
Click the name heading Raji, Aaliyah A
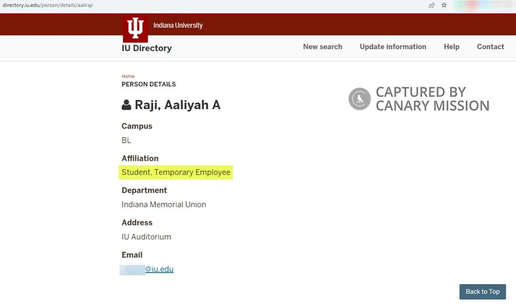[177, 105]
